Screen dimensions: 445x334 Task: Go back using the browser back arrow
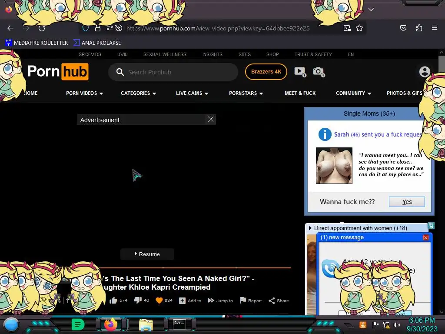click(10, 28)
